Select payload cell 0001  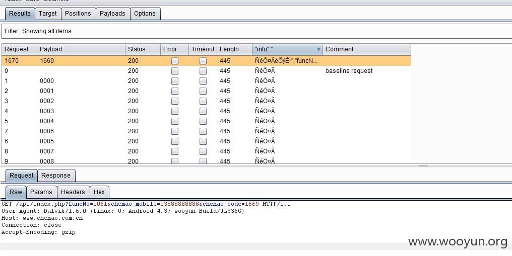coord(81,91)
